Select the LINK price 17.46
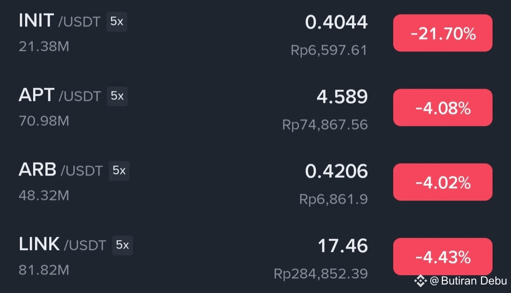Image resolution: width=511 pixels, height=293 pixels. (343, 246)
